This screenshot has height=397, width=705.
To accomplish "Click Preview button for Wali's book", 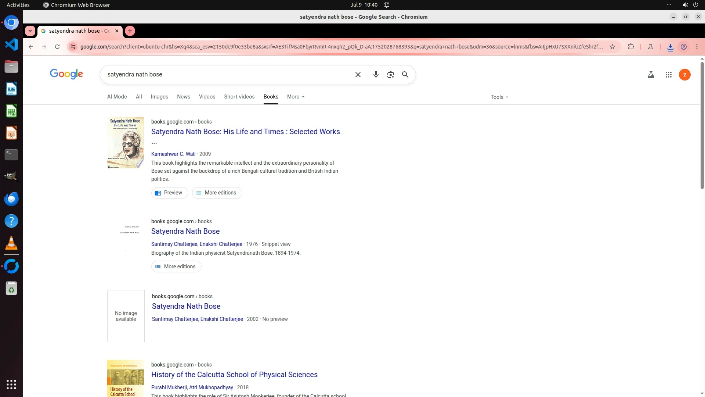I will (x=169, y=193).
